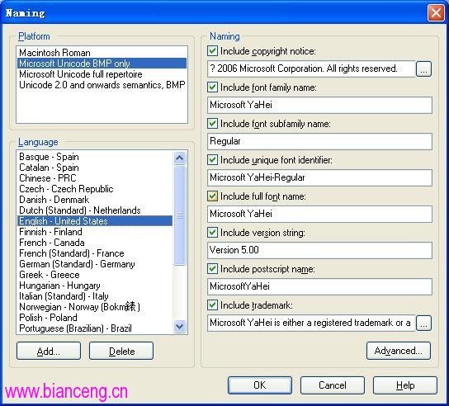This screenshot has width=449, height=406.
Task: Click the language list scroll-down arrow
Action: click(180, 327)
